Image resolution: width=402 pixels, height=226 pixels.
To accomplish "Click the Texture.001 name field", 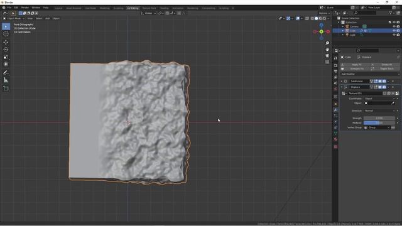I will tap(365, 94).
